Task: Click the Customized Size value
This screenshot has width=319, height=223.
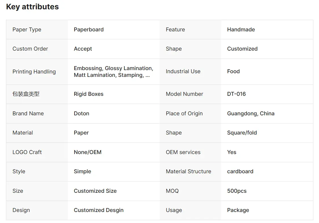Action: tap(95, 191)
